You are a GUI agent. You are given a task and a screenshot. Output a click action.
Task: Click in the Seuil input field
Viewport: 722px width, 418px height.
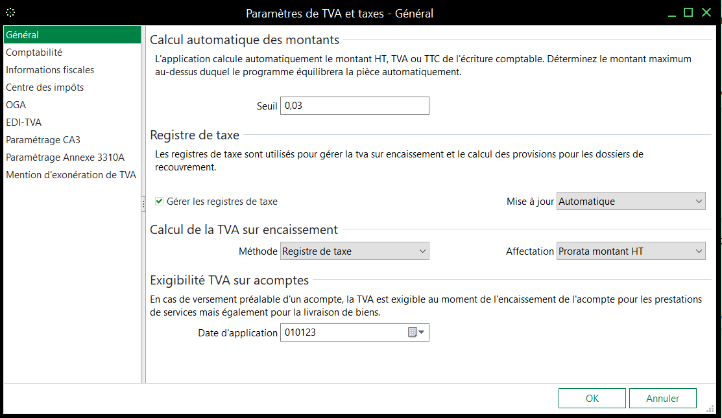pyautogui.click(x=354, y=106)
